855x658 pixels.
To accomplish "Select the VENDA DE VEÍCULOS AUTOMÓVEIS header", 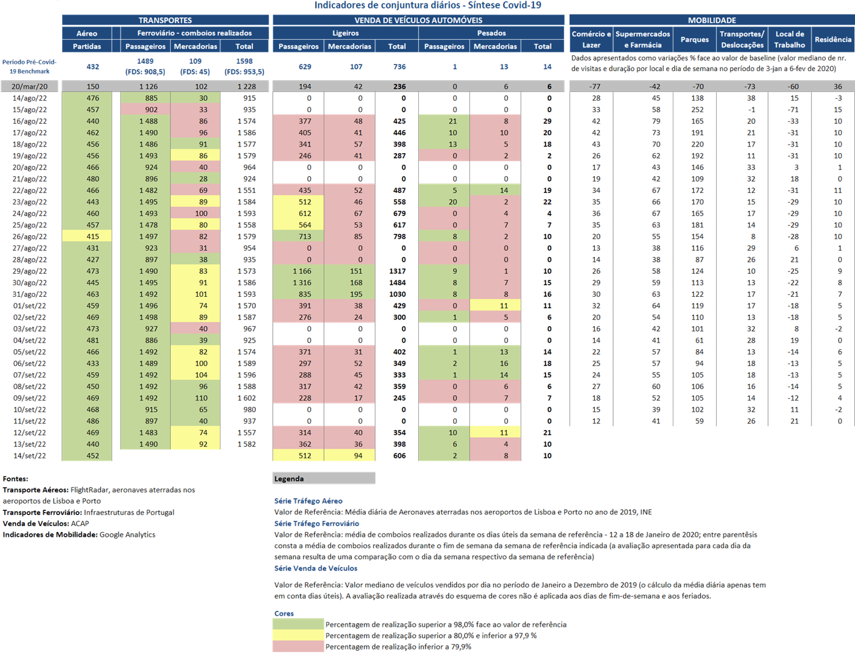I will 418,20.
